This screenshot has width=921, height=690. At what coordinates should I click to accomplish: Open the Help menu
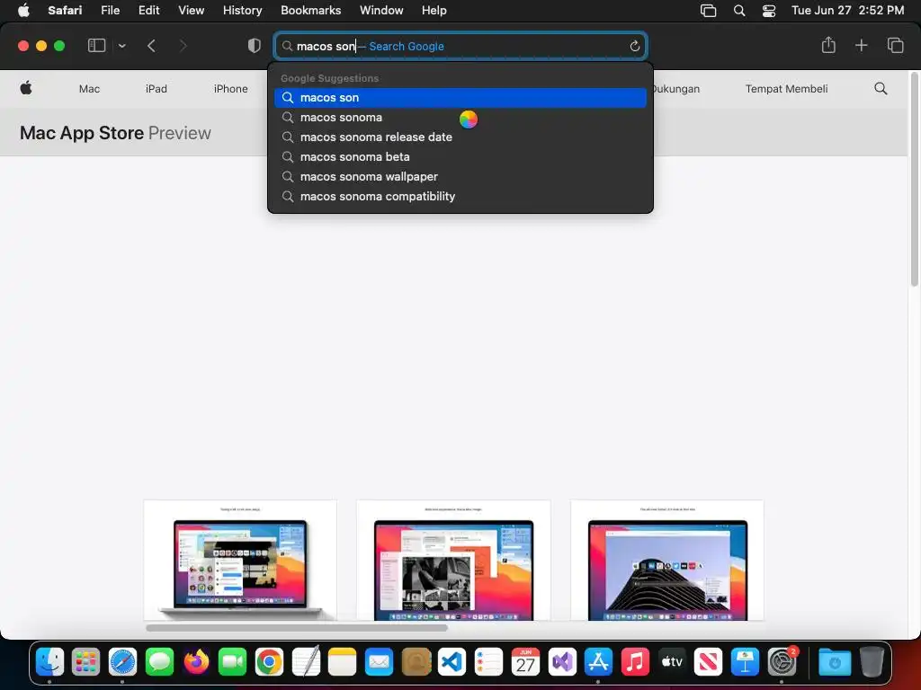pos(434,10)
